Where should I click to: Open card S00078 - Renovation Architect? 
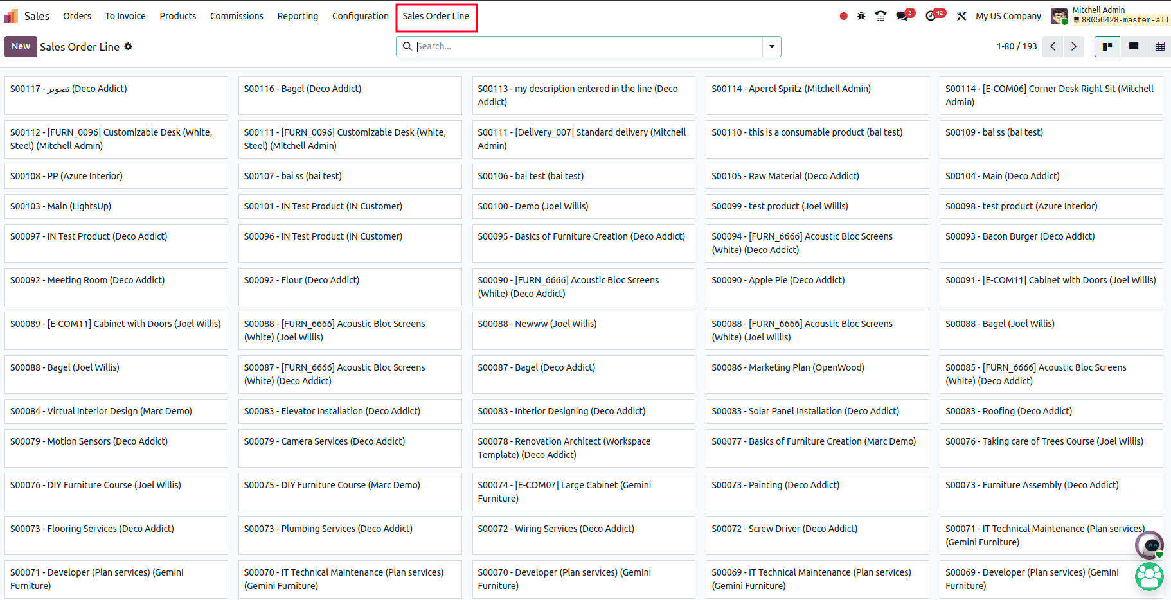[584, 448]
